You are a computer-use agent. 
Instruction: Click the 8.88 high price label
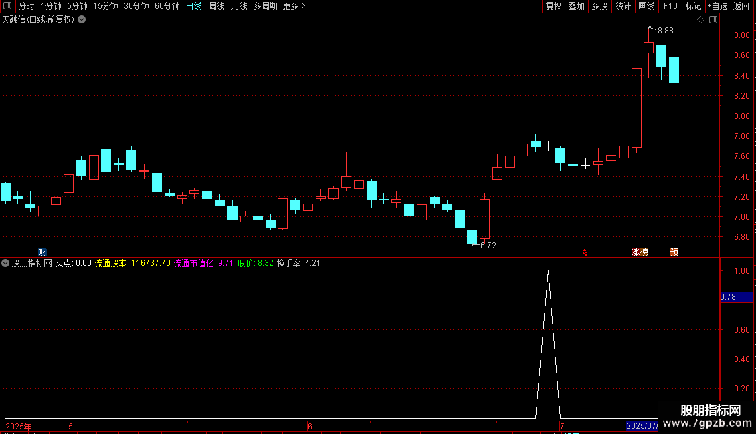(666, 31)
